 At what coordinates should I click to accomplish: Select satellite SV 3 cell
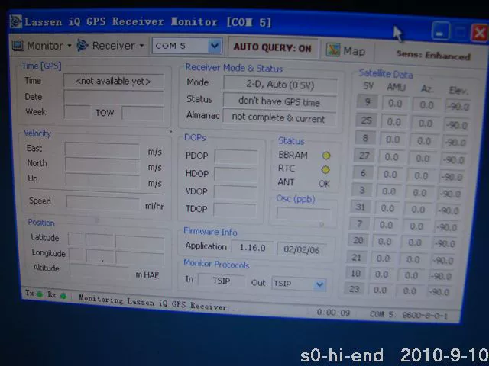(361, 190)
